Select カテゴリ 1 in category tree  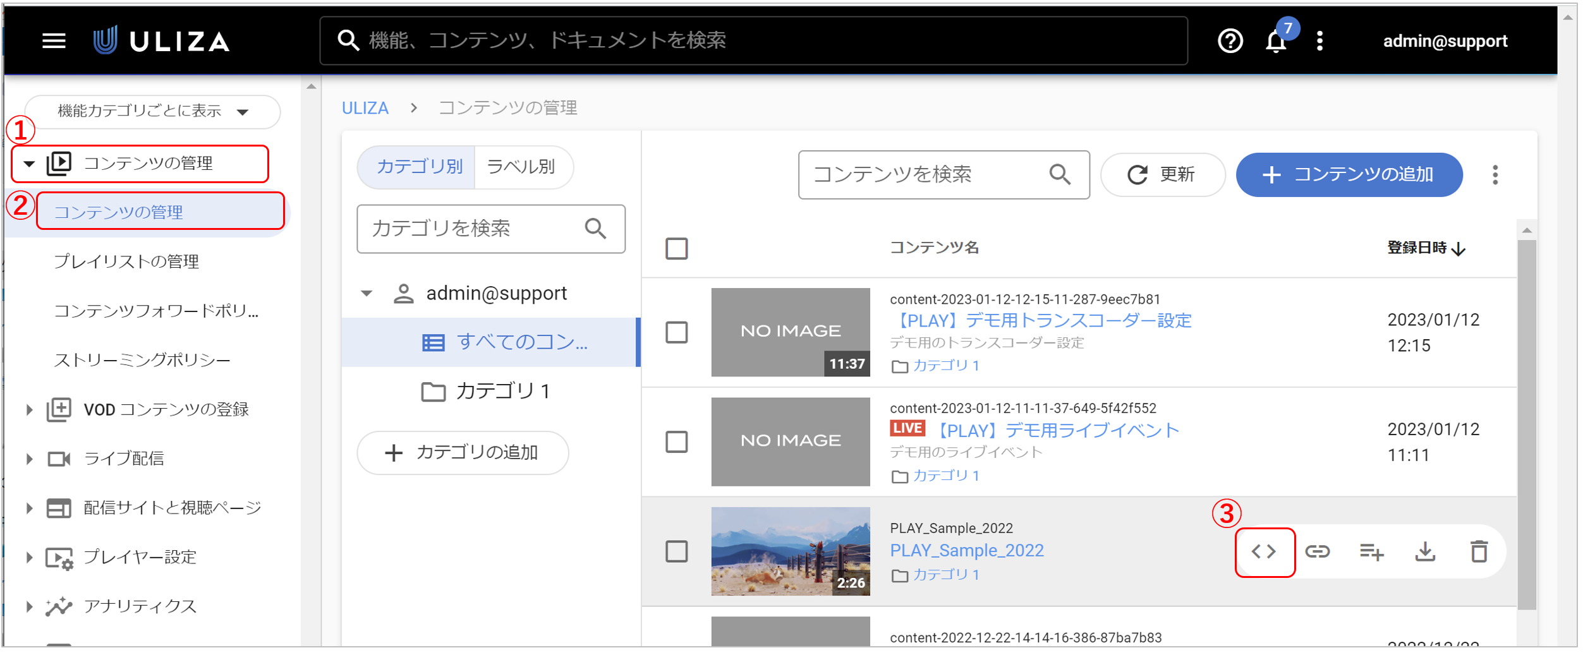491,392
